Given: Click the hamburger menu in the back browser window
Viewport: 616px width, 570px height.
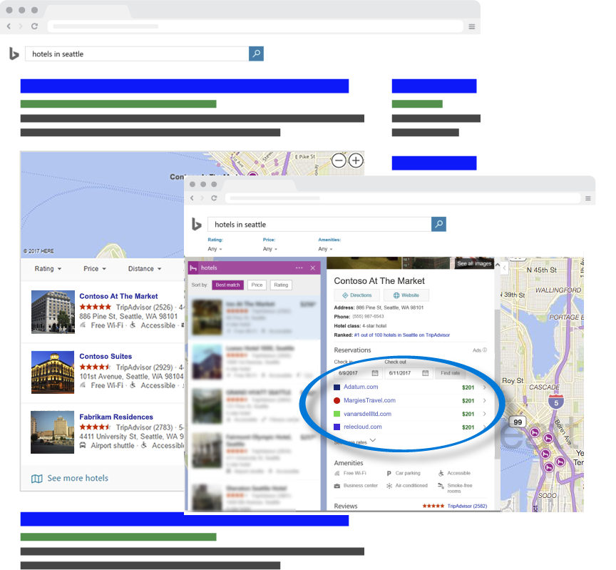Looking at the screenshot, I should [471, 26].
